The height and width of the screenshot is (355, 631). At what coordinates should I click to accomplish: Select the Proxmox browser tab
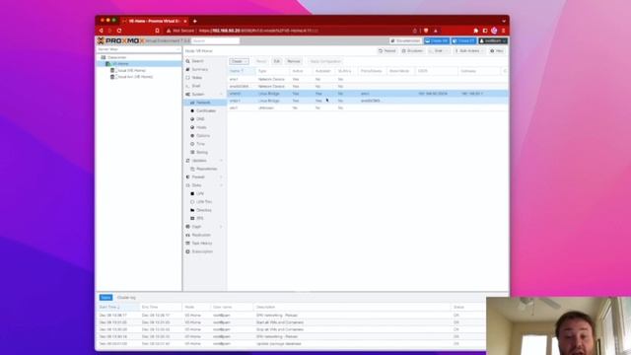[155, 21]
